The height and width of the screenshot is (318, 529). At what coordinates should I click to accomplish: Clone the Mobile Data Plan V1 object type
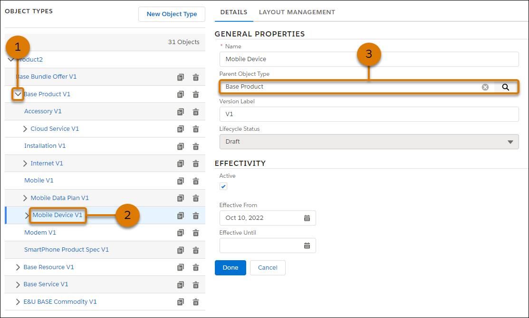tap(181, 198)
